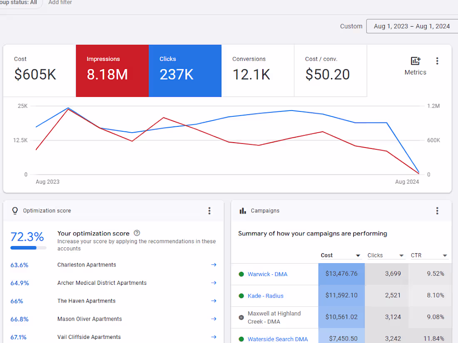Image resolution: width=458 pixels, height=343 pixels.
Task: Open the three-dot menu beside the Metrics icon
Action: [x=437, y=61]
